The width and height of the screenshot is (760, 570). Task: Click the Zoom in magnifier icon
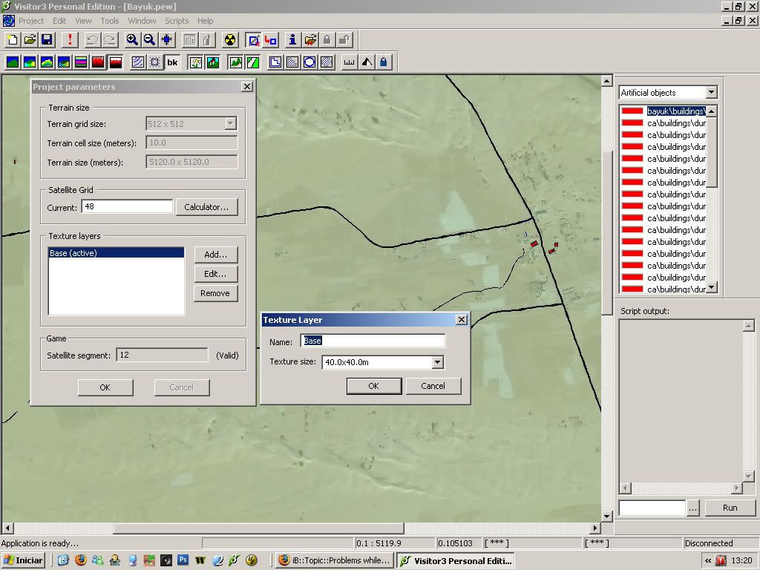coord(132,40)
